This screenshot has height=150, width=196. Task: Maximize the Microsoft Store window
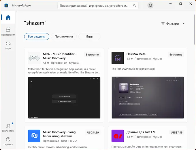pyautogui.click(x=180, y=4)
